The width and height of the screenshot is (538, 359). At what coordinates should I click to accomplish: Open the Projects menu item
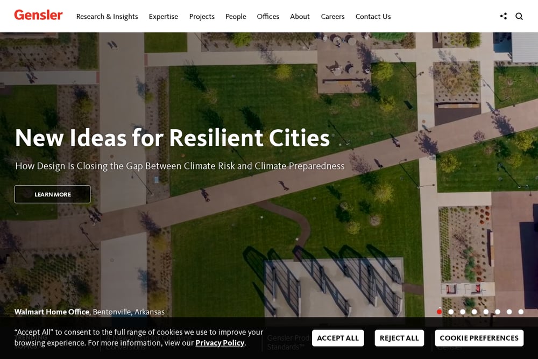coord(202,17)
